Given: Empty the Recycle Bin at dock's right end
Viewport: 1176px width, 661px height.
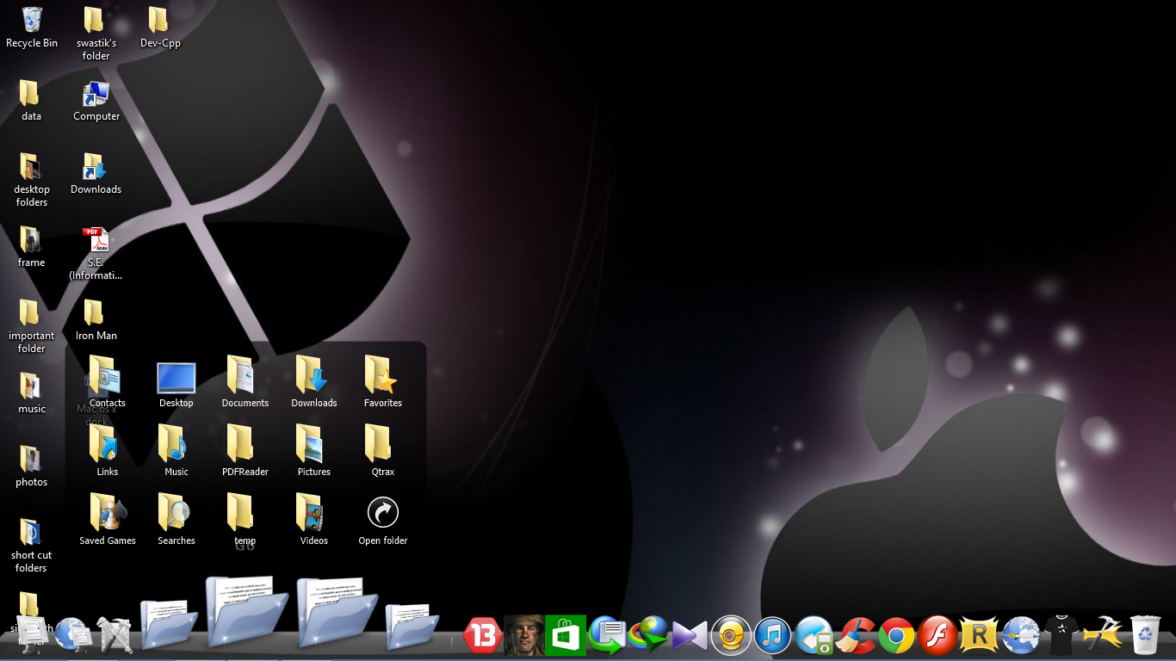Looking at the screenshot, I should (x=1144, y=635).
